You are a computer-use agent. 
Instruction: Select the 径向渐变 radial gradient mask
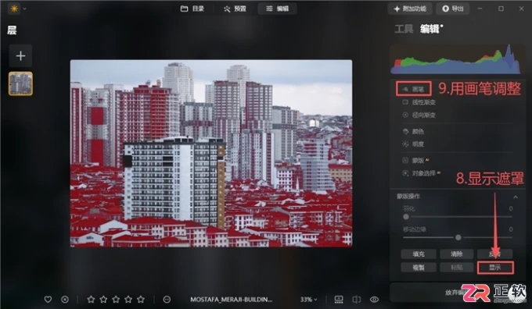pyautogui.click(x=419, y=115)
